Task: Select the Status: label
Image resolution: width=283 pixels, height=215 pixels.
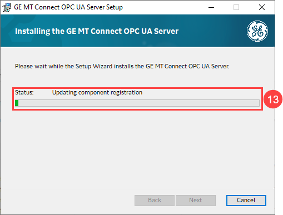Action: (24, 92)
